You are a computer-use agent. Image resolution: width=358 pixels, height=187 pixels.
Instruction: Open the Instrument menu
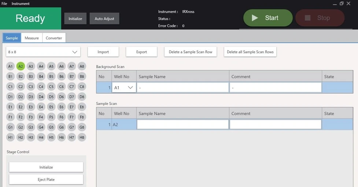pos(21,4)
